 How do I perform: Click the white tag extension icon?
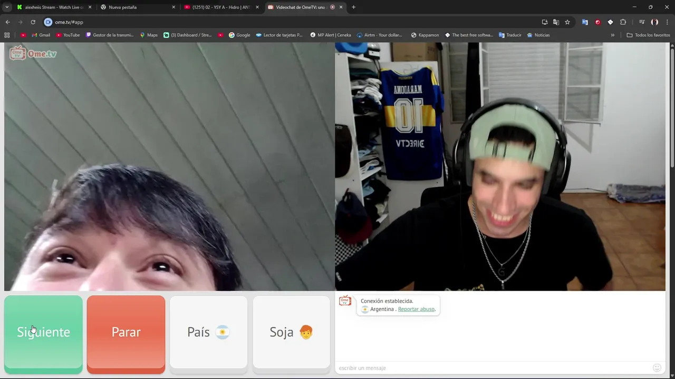point(610,22)
